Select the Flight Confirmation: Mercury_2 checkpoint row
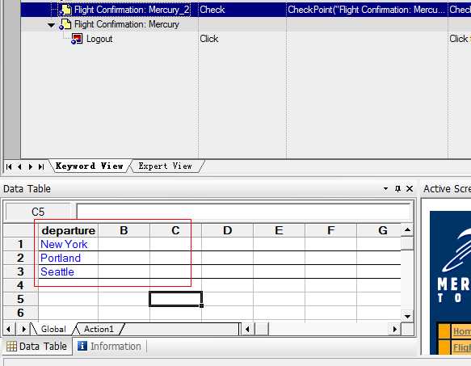471x366 pixels. click(246, 10)
